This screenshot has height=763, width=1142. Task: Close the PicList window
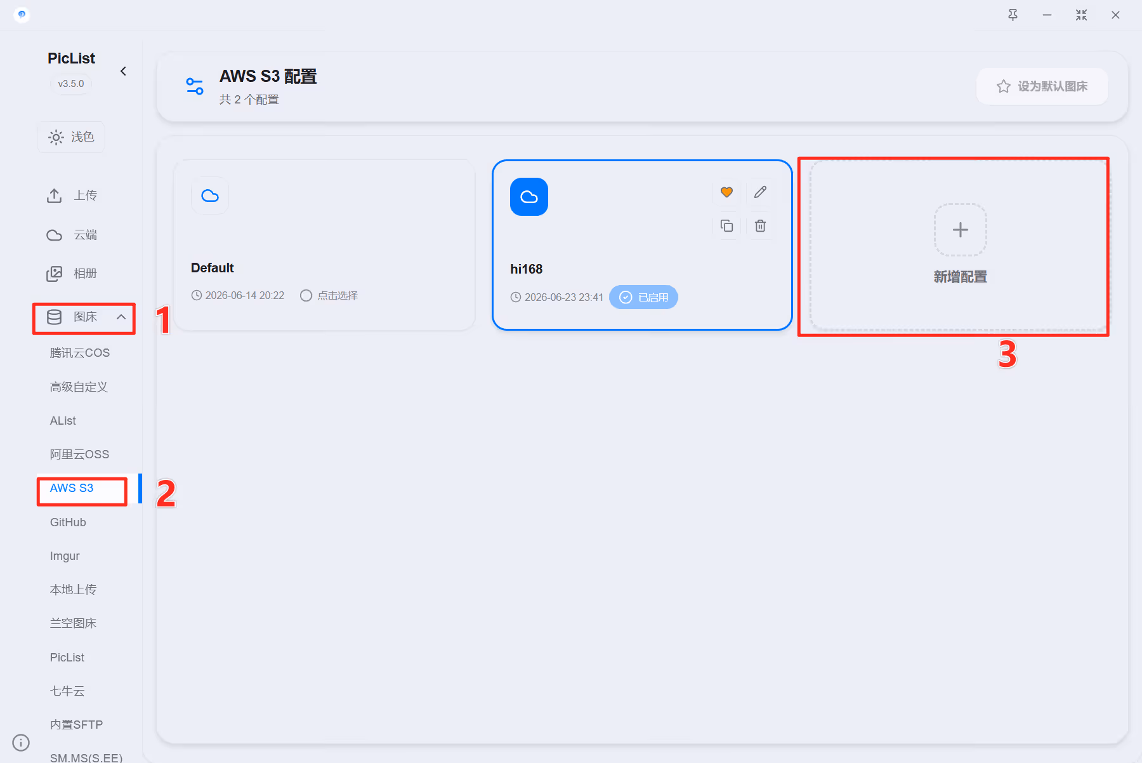1115,15
